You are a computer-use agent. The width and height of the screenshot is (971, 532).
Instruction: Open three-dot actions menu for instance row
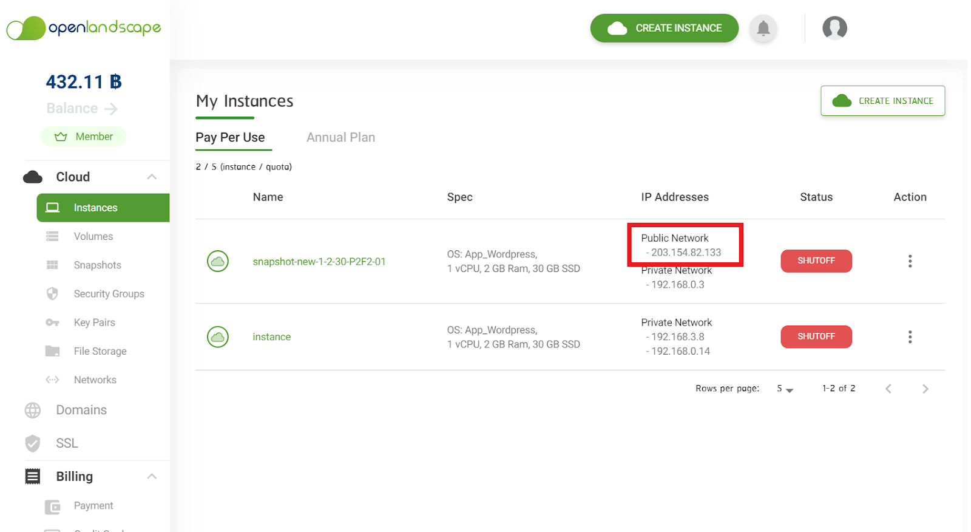point(909,337)
